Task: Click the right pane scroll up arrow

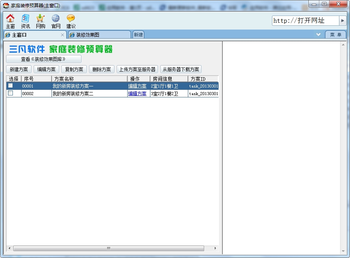Action: pyautogui.click(x=343, y=45)
